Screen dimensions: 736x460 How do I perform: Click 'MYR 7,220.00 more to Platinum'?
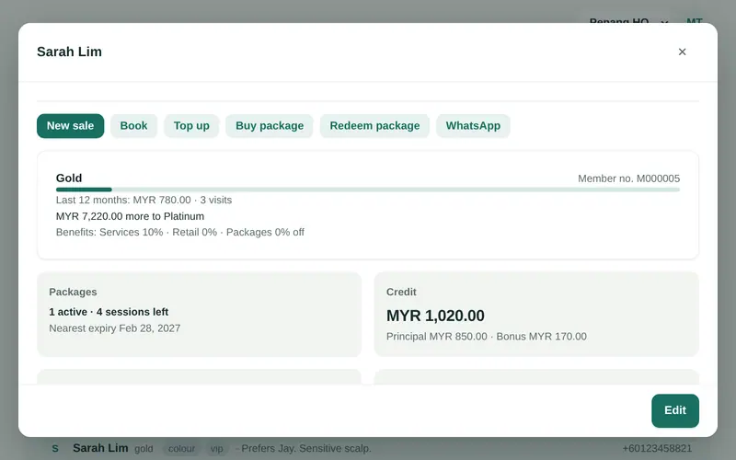130,216
